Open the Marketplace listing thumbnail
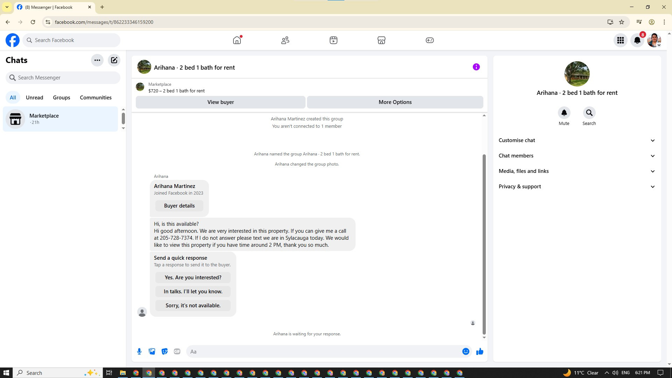The height and width of the screenshot is (378, 672). tap(140, 87)
